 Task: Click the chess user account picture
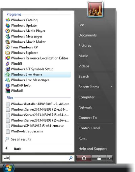pos(95,9)
